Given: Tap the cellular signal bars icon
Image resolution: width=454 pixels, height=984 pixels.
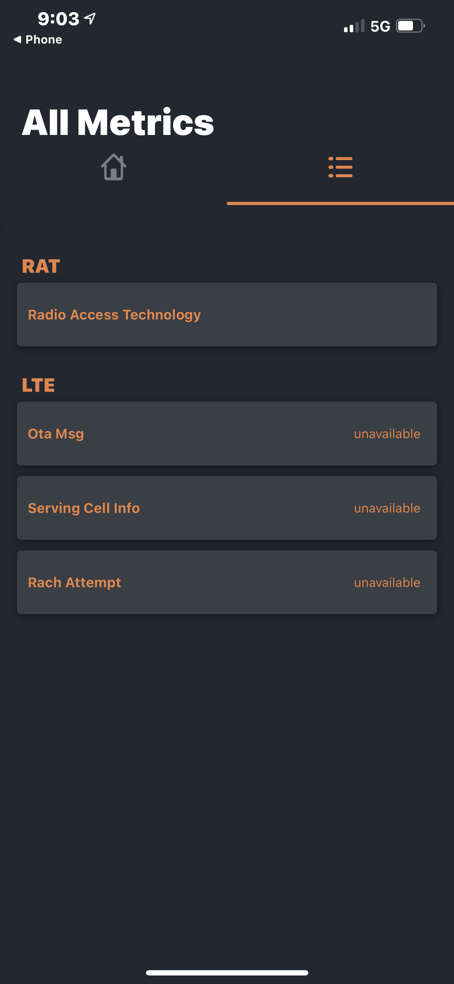Looking at the screenshot, I should pos(354,26).
